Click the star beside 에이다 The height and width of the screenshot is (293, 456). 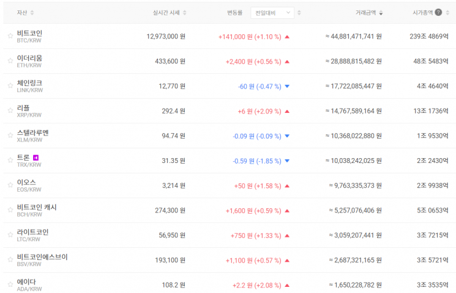10,284
